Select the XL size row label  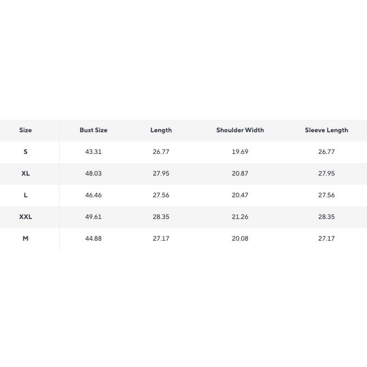tap(25, 173)
